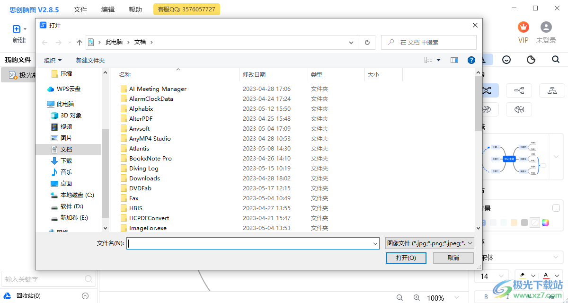Select the org chart layout icon

tap(552, 90)
